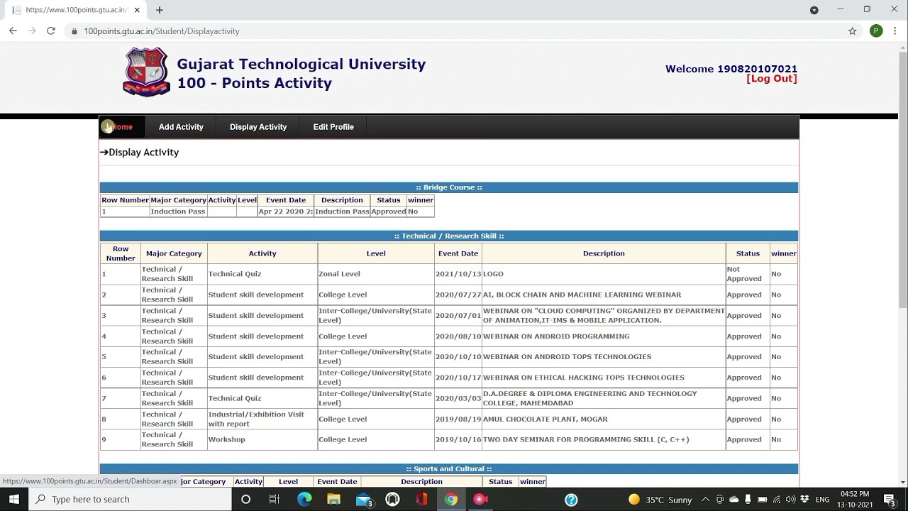Switch to Google Chrome in taskbar
Viewport: 908px width, 511px height.
tap(451, 499)
